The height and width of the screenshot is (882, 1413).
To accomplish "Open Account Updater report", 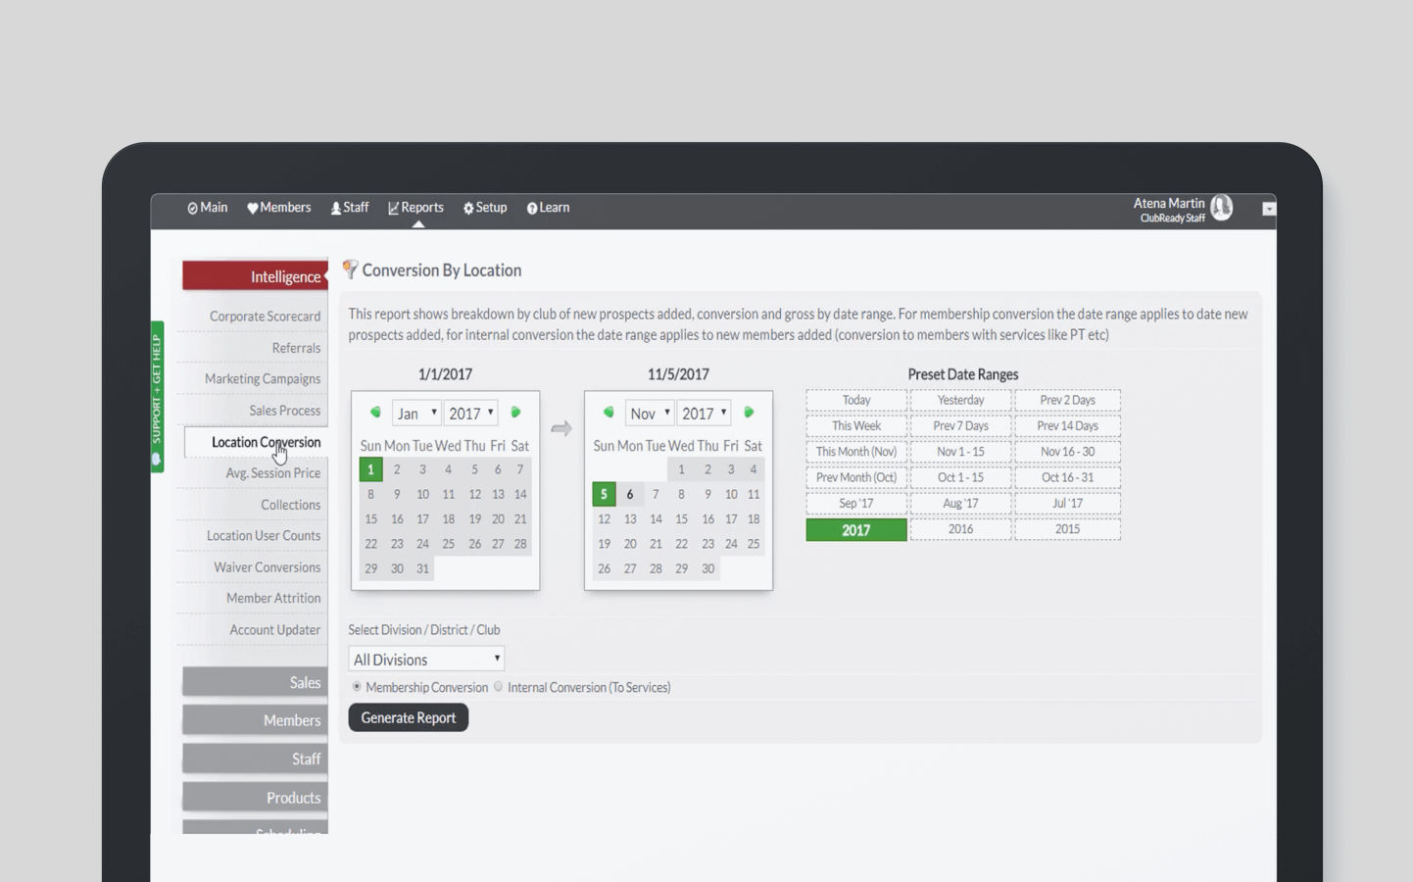I will (x=274, y=630).
